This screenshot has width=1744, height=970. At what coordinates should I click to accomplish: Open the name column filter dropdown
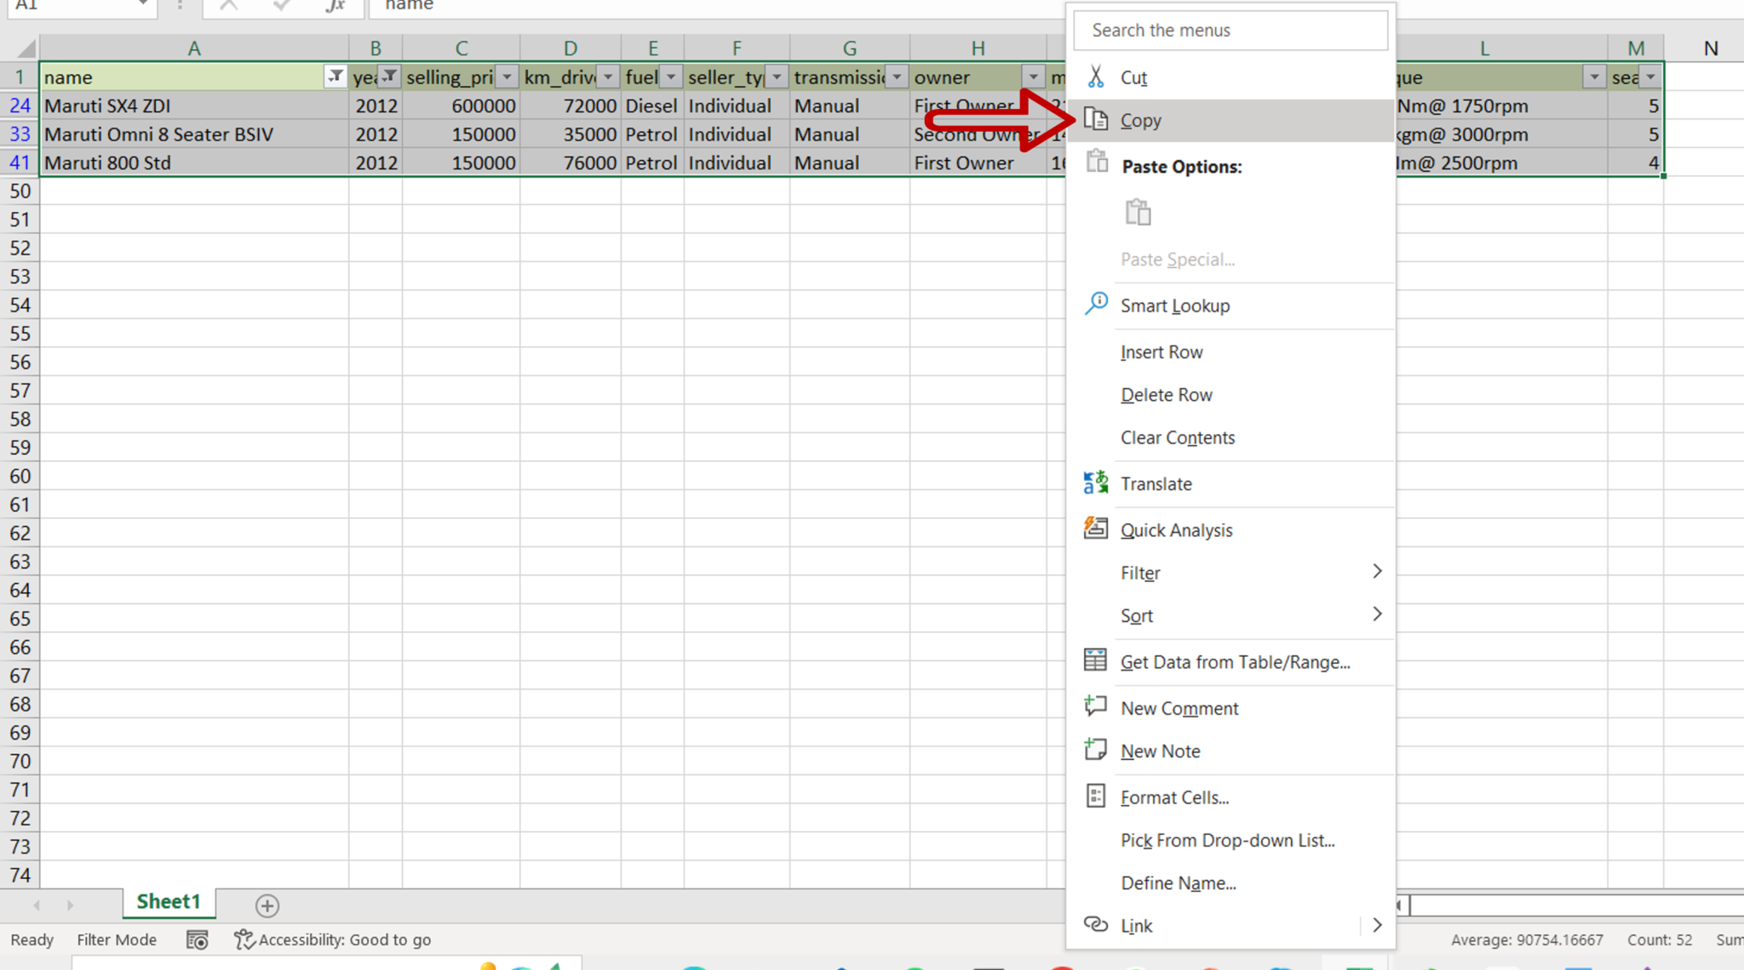335,77
